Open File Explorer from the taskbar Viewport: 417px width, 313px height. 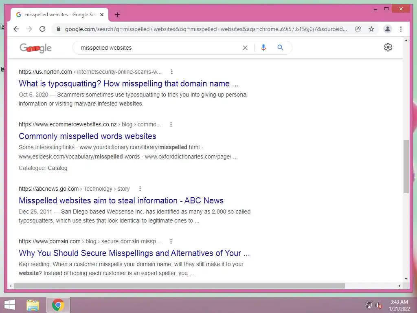coord(33,305)
